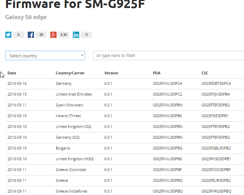Sort by the Country/Carrier column header
Screen dimensions: 244x195
[x=70, y=73]
